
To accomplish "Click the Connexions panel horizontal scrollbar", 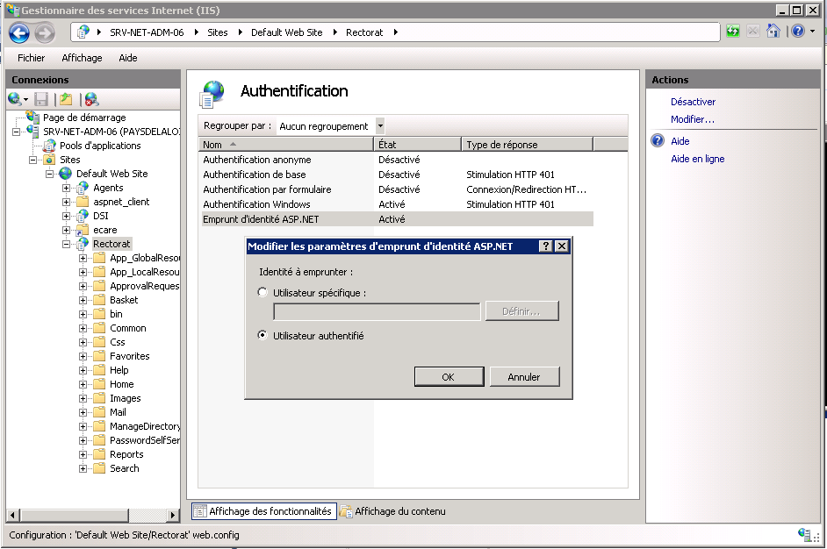I will tap(92, 513).
